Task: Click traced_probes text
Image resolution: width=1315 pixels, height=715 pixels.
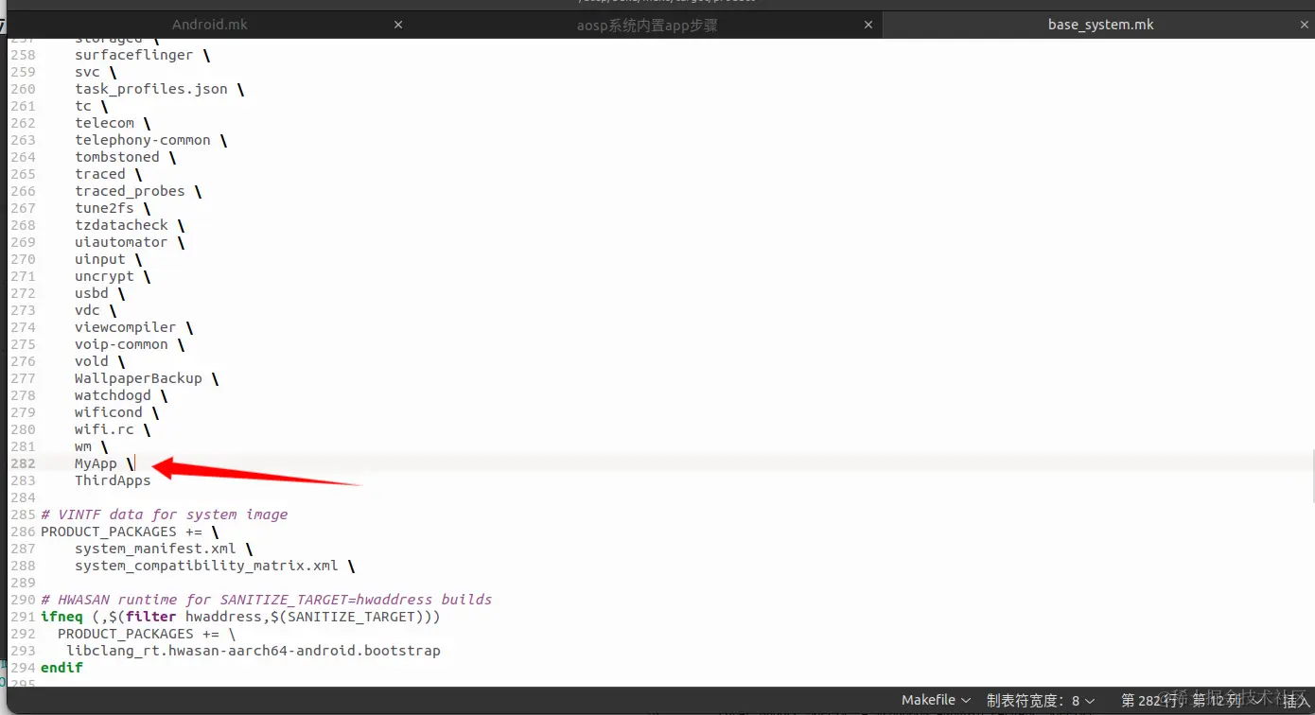Action: pyautogui.click(x=130, y=191)
